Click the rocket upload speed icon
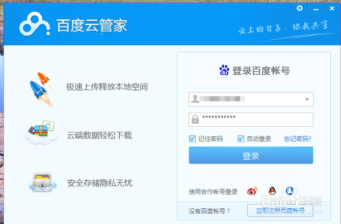 coord(41,89)
